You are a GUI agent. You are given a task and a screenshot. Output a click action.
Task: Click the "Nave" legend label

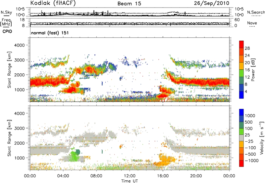point(252,23)
